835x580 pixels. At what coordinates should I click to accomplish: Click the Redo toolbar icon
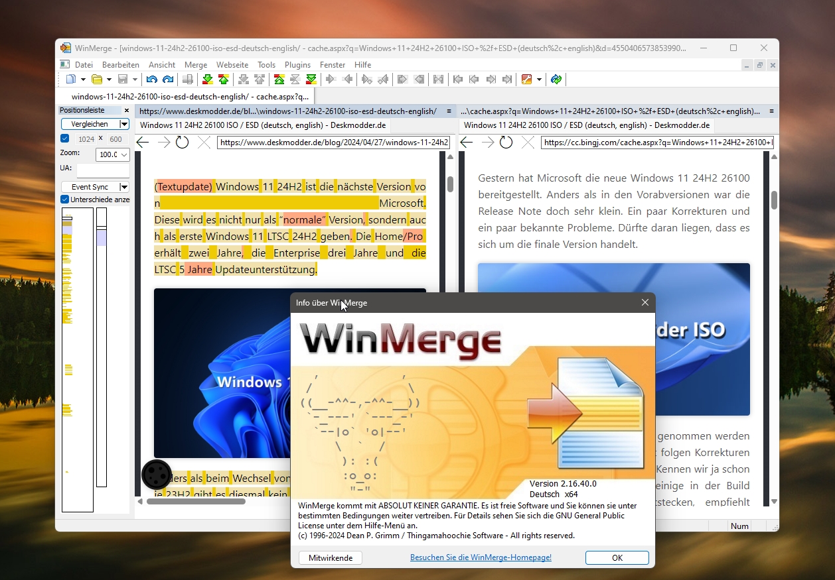(168, 80)
